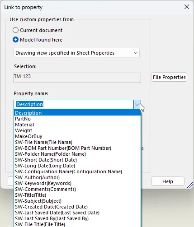Pick SW-Title(Title) property
Viewport: 194px width, 227px height.
point(77,195)
